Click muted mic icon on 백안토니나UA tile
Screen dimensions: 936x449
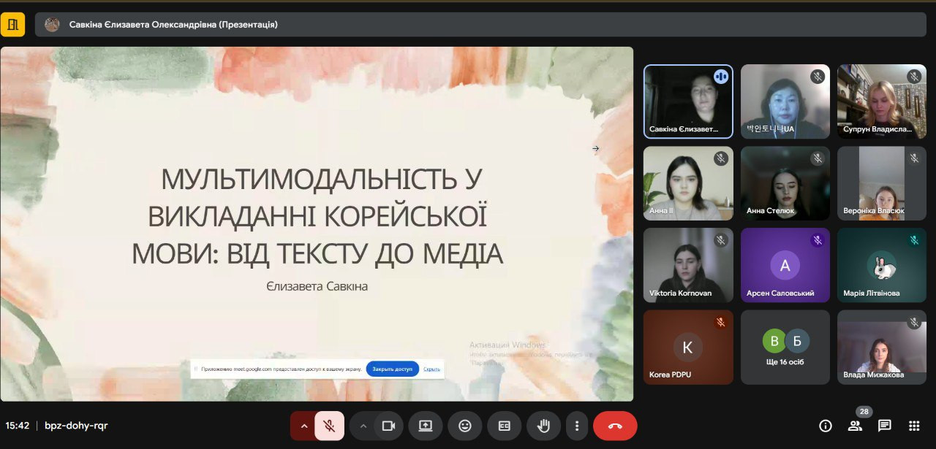click(x=818, y=76)
